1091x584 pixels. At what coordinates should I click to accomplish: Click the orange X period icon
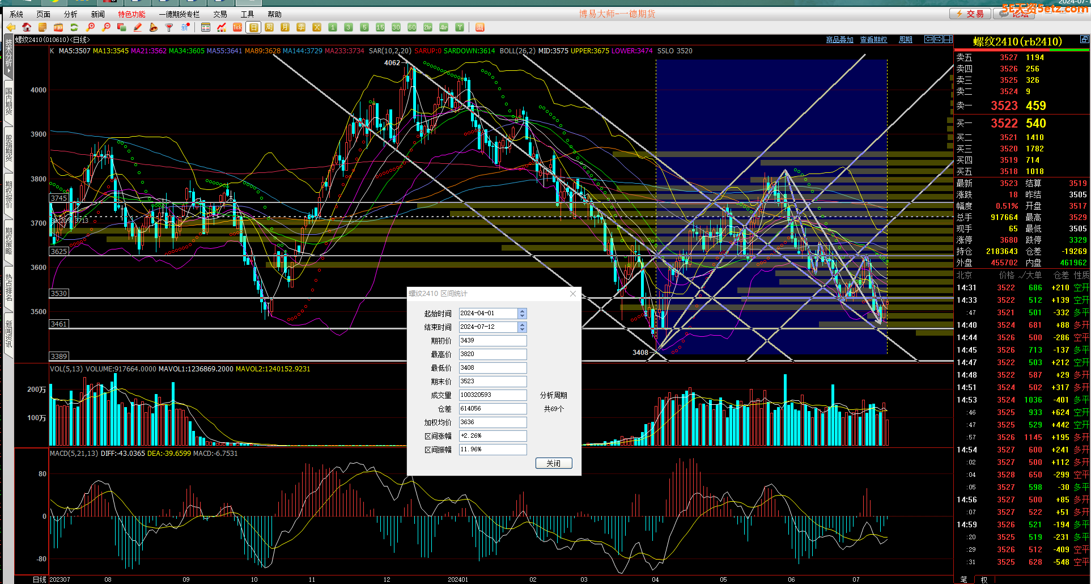[317, 27]
